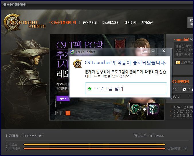Minimize the C9 Launcher dialog
The width and height of the screenshot is (194, 156).
[145, 51]
